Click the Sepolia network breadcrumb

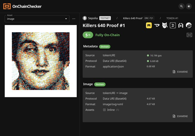pos(93,18)
